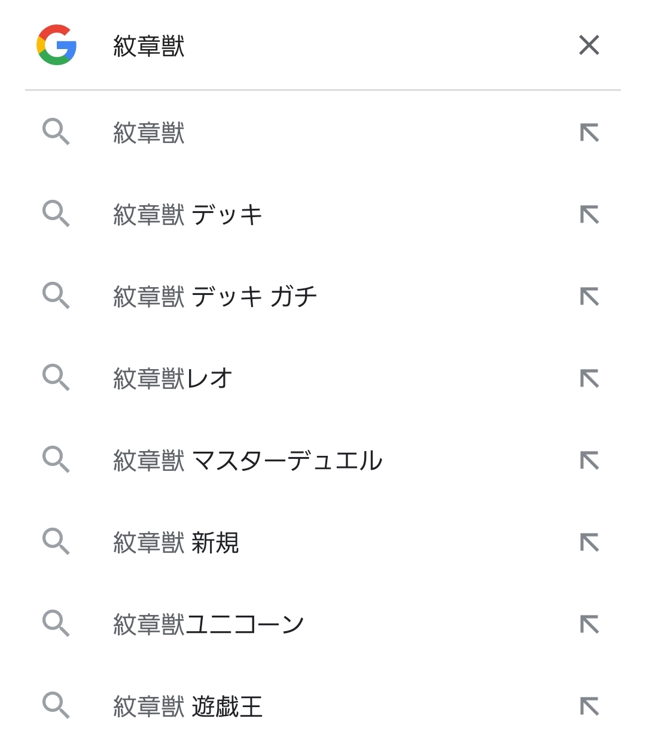Clear the search text with X
The image size is (646, 749).
coord(589,45)
